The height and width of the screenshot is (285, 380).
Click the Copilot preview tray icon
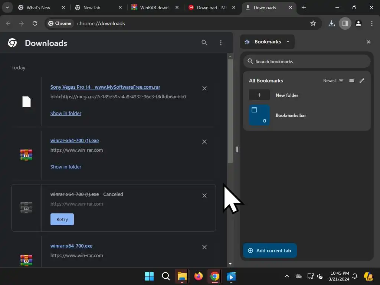pyautogui.click(x=368, y=276)
